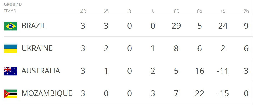Click the +/- column header
The height and width of the screenshot is (106, 253).
pyautogui.click(x=223, y=11)
